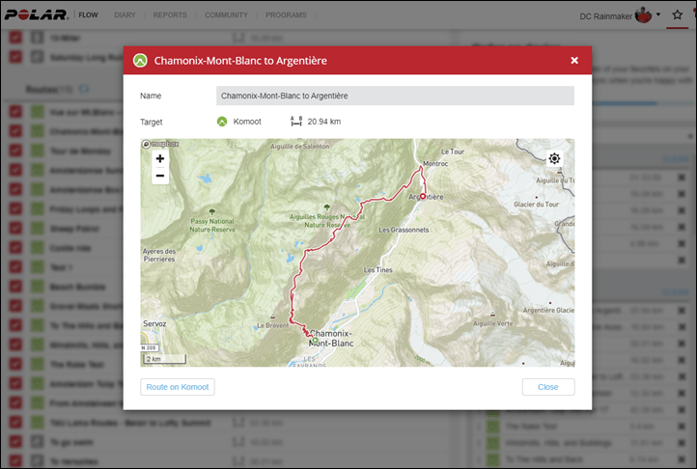Open the DIARY menu
The width and height of the screenshot is (697, 469).
pos(125,14)
